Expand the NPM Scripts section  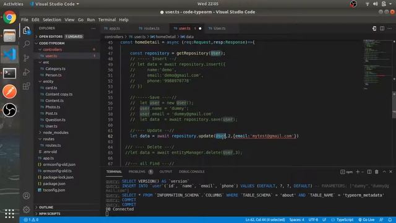click(x=67, y=214)
